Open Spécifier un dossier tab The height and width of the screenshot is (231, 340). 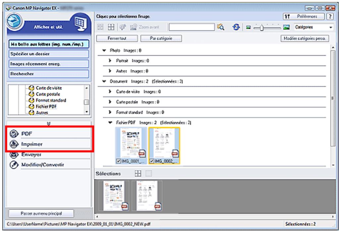point(49,54)
